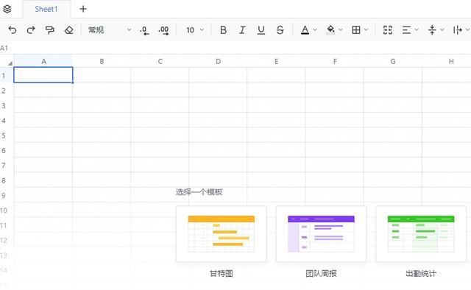
Task: Toggle bold formatting
Action: [x=223, y=30]
